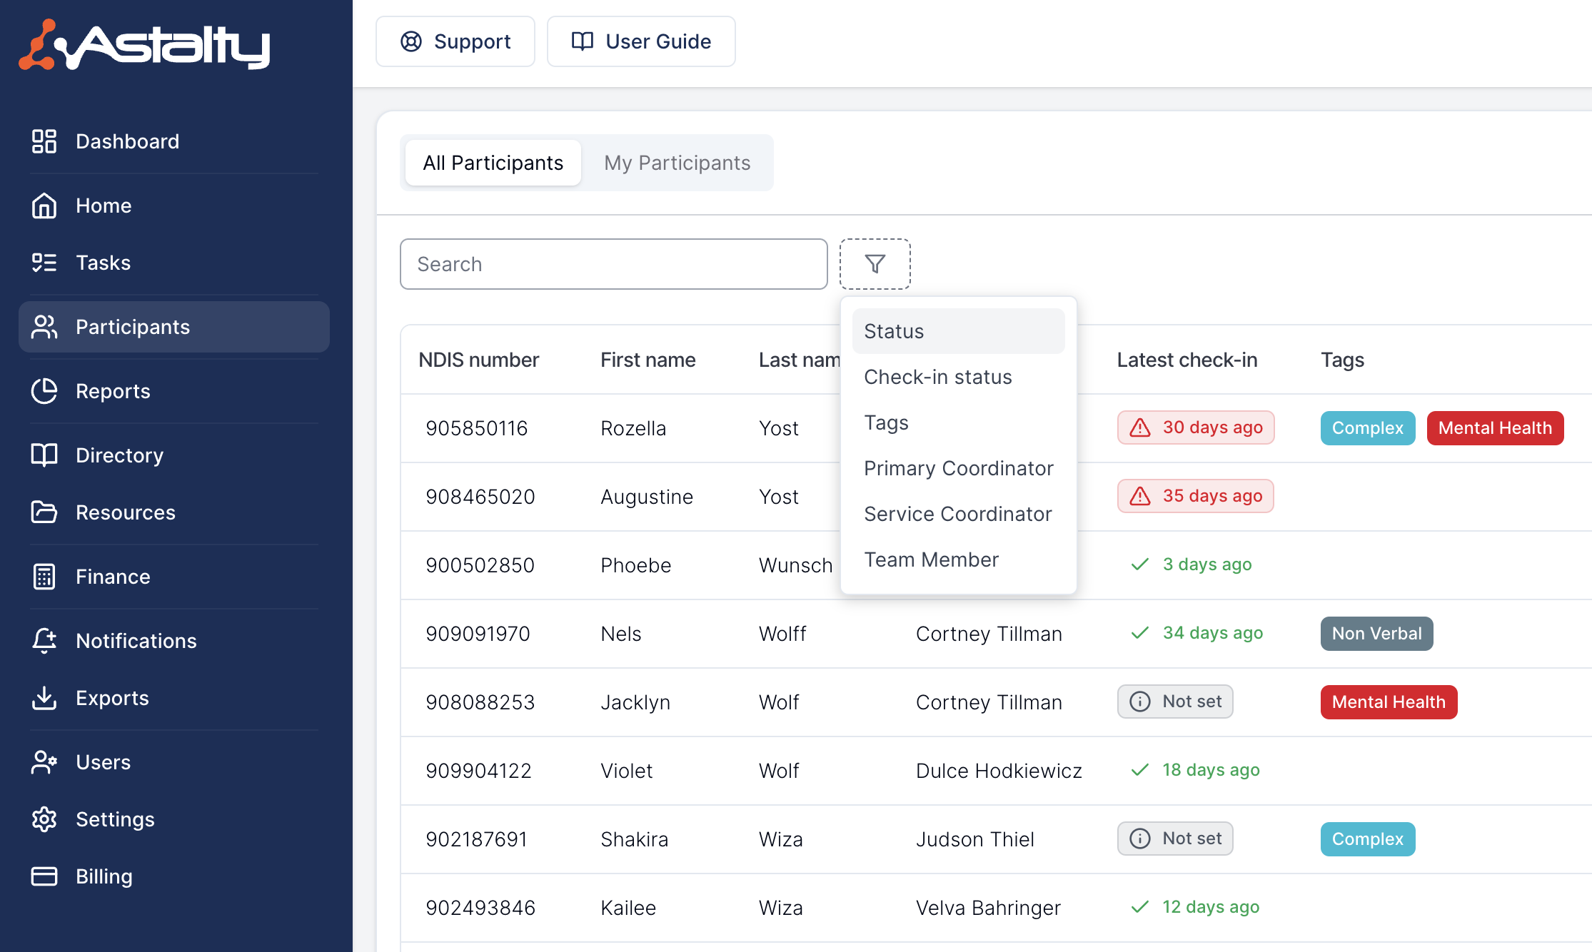Screen dimensions: 1592x952
Task: Go to Reports via pie-chart icon
Action: point(44,391)
